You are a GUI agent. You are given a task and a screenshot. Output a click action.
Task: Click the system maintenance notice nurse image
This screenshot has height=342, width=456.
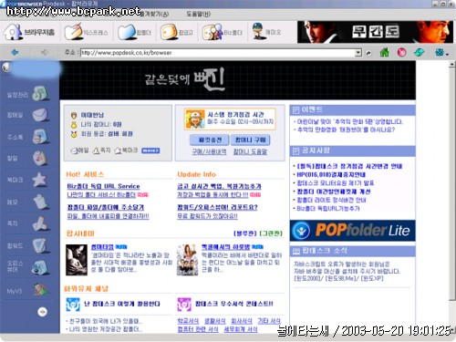pos(195,119)
